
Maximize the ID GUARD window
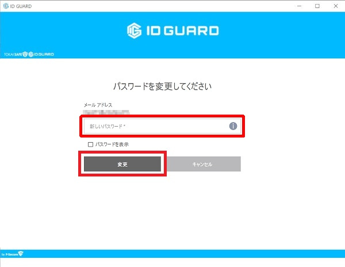point(317,6)
